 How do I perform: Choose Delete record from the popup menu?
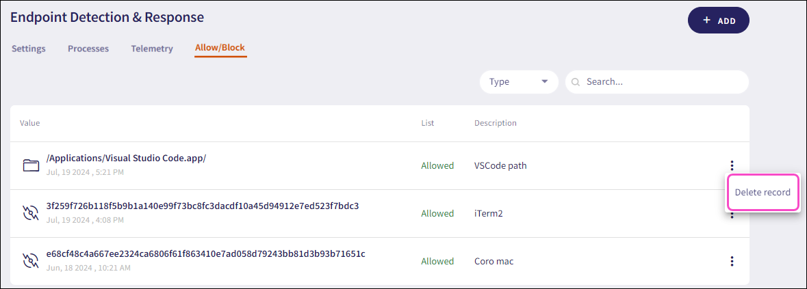[x=763, y=192]
